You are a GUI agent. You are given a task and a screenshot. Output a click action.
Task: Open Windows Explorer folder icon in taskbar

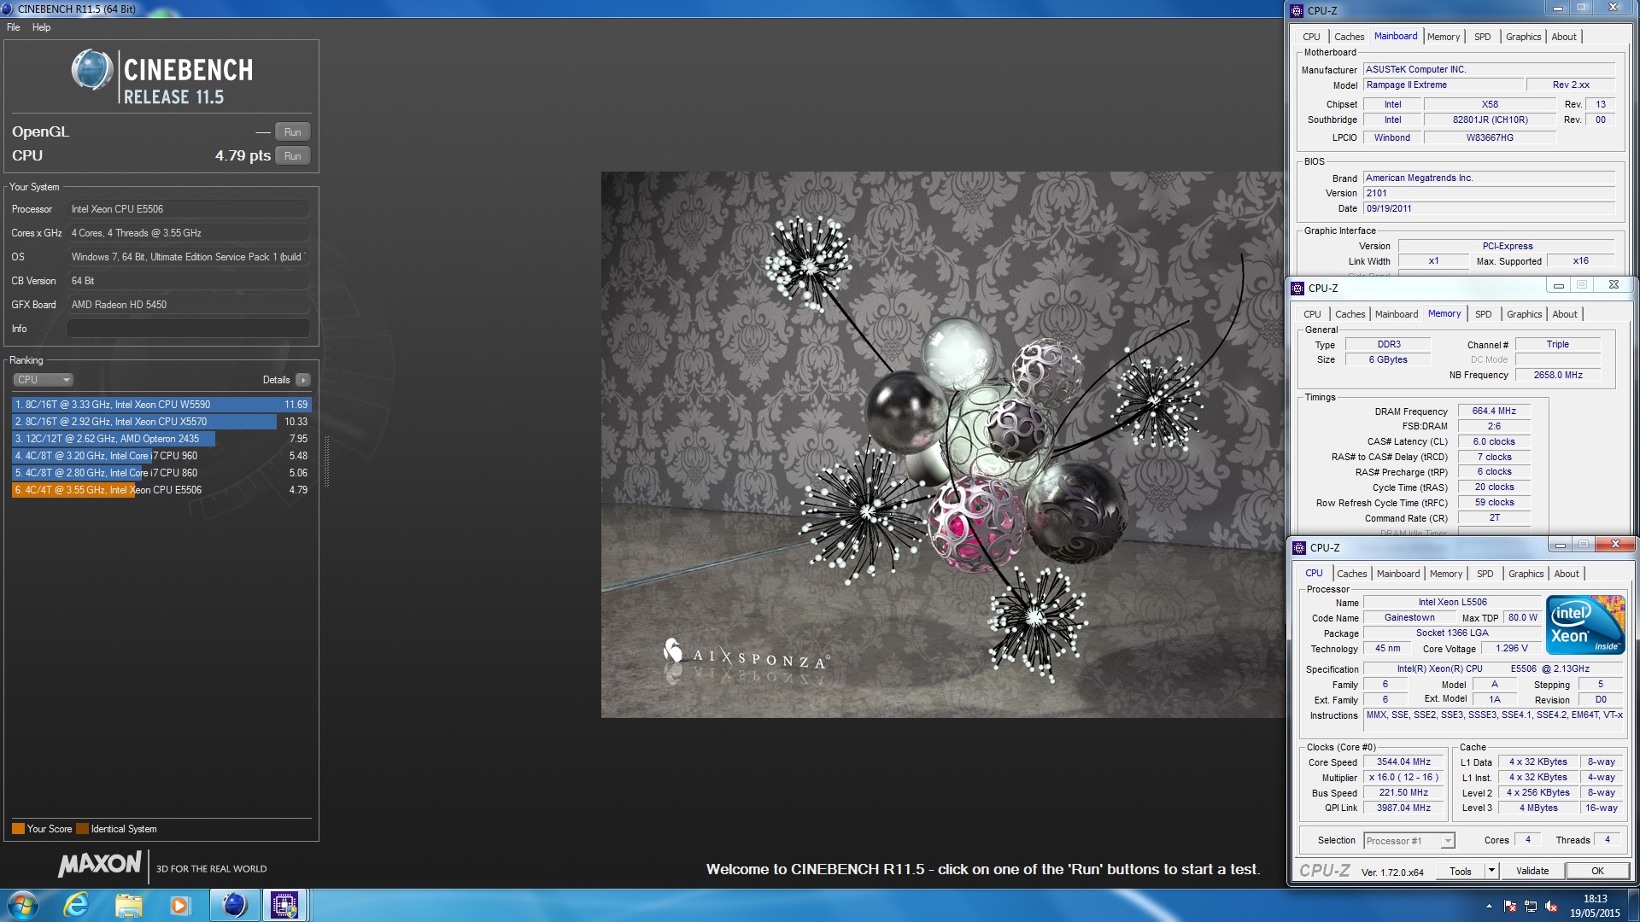tap(128, 905)
